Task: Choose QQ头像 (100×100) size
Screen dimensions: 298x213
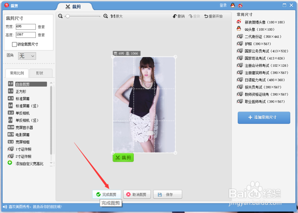Action: (256, 29)
